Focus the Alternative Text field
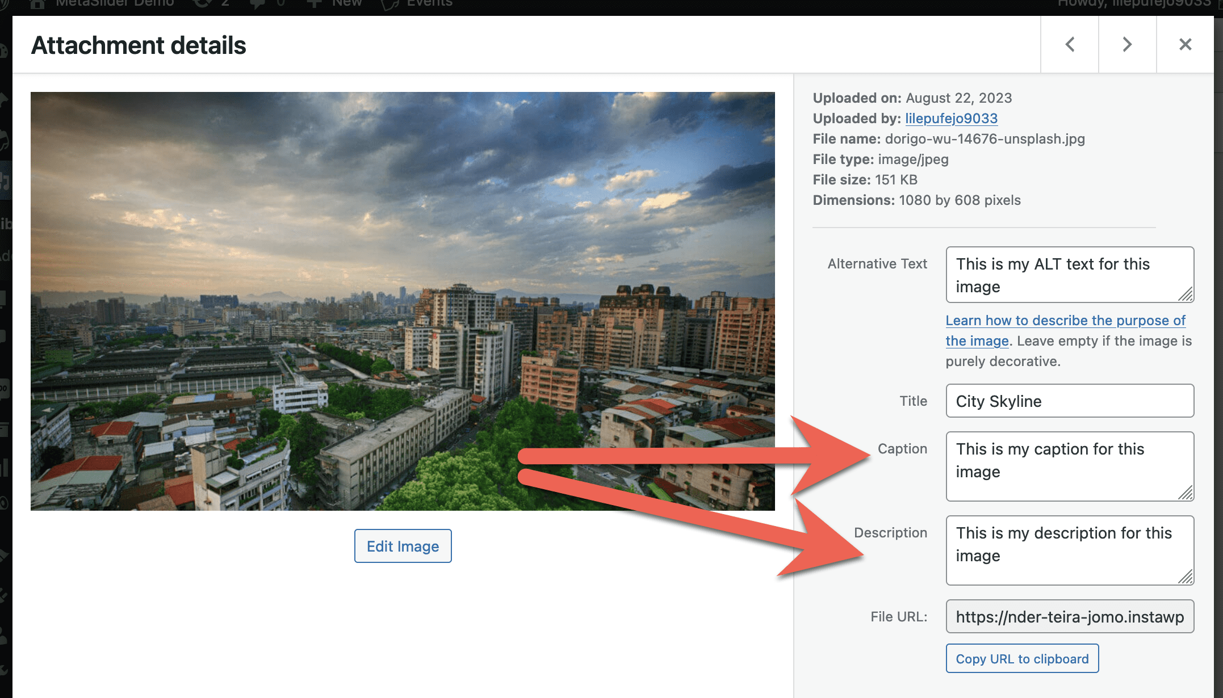1223x698 pixels. point(1062,275)
